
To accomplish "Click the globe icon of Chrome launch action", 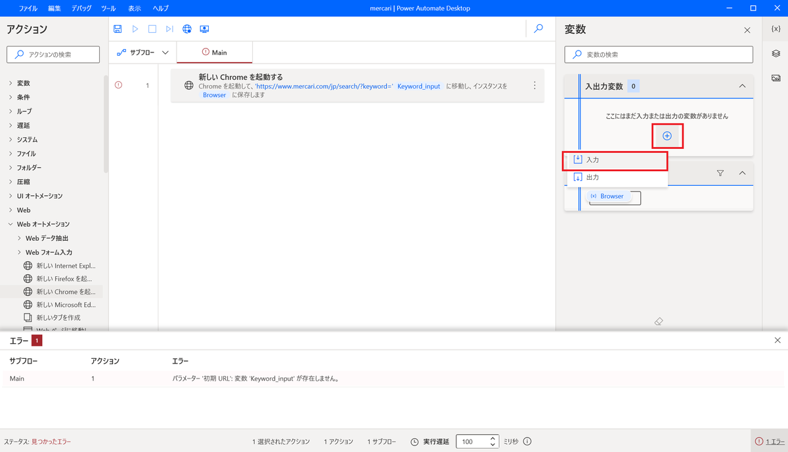I will pos(188,85).
